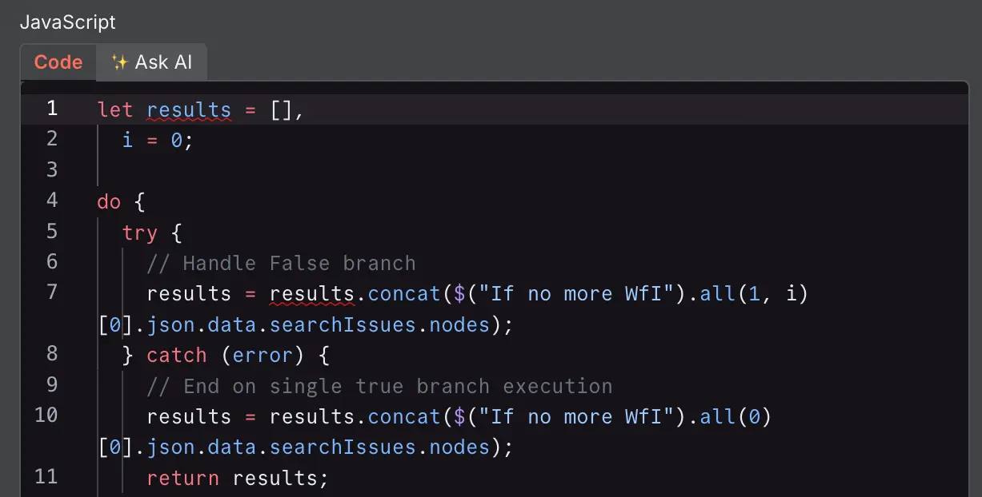Place cursor on the "do" keyword
The image size is (982, 497).
109,201
